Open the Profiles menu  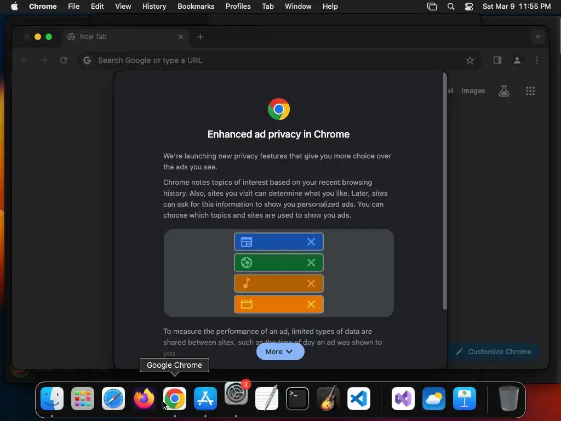(238, 7)
